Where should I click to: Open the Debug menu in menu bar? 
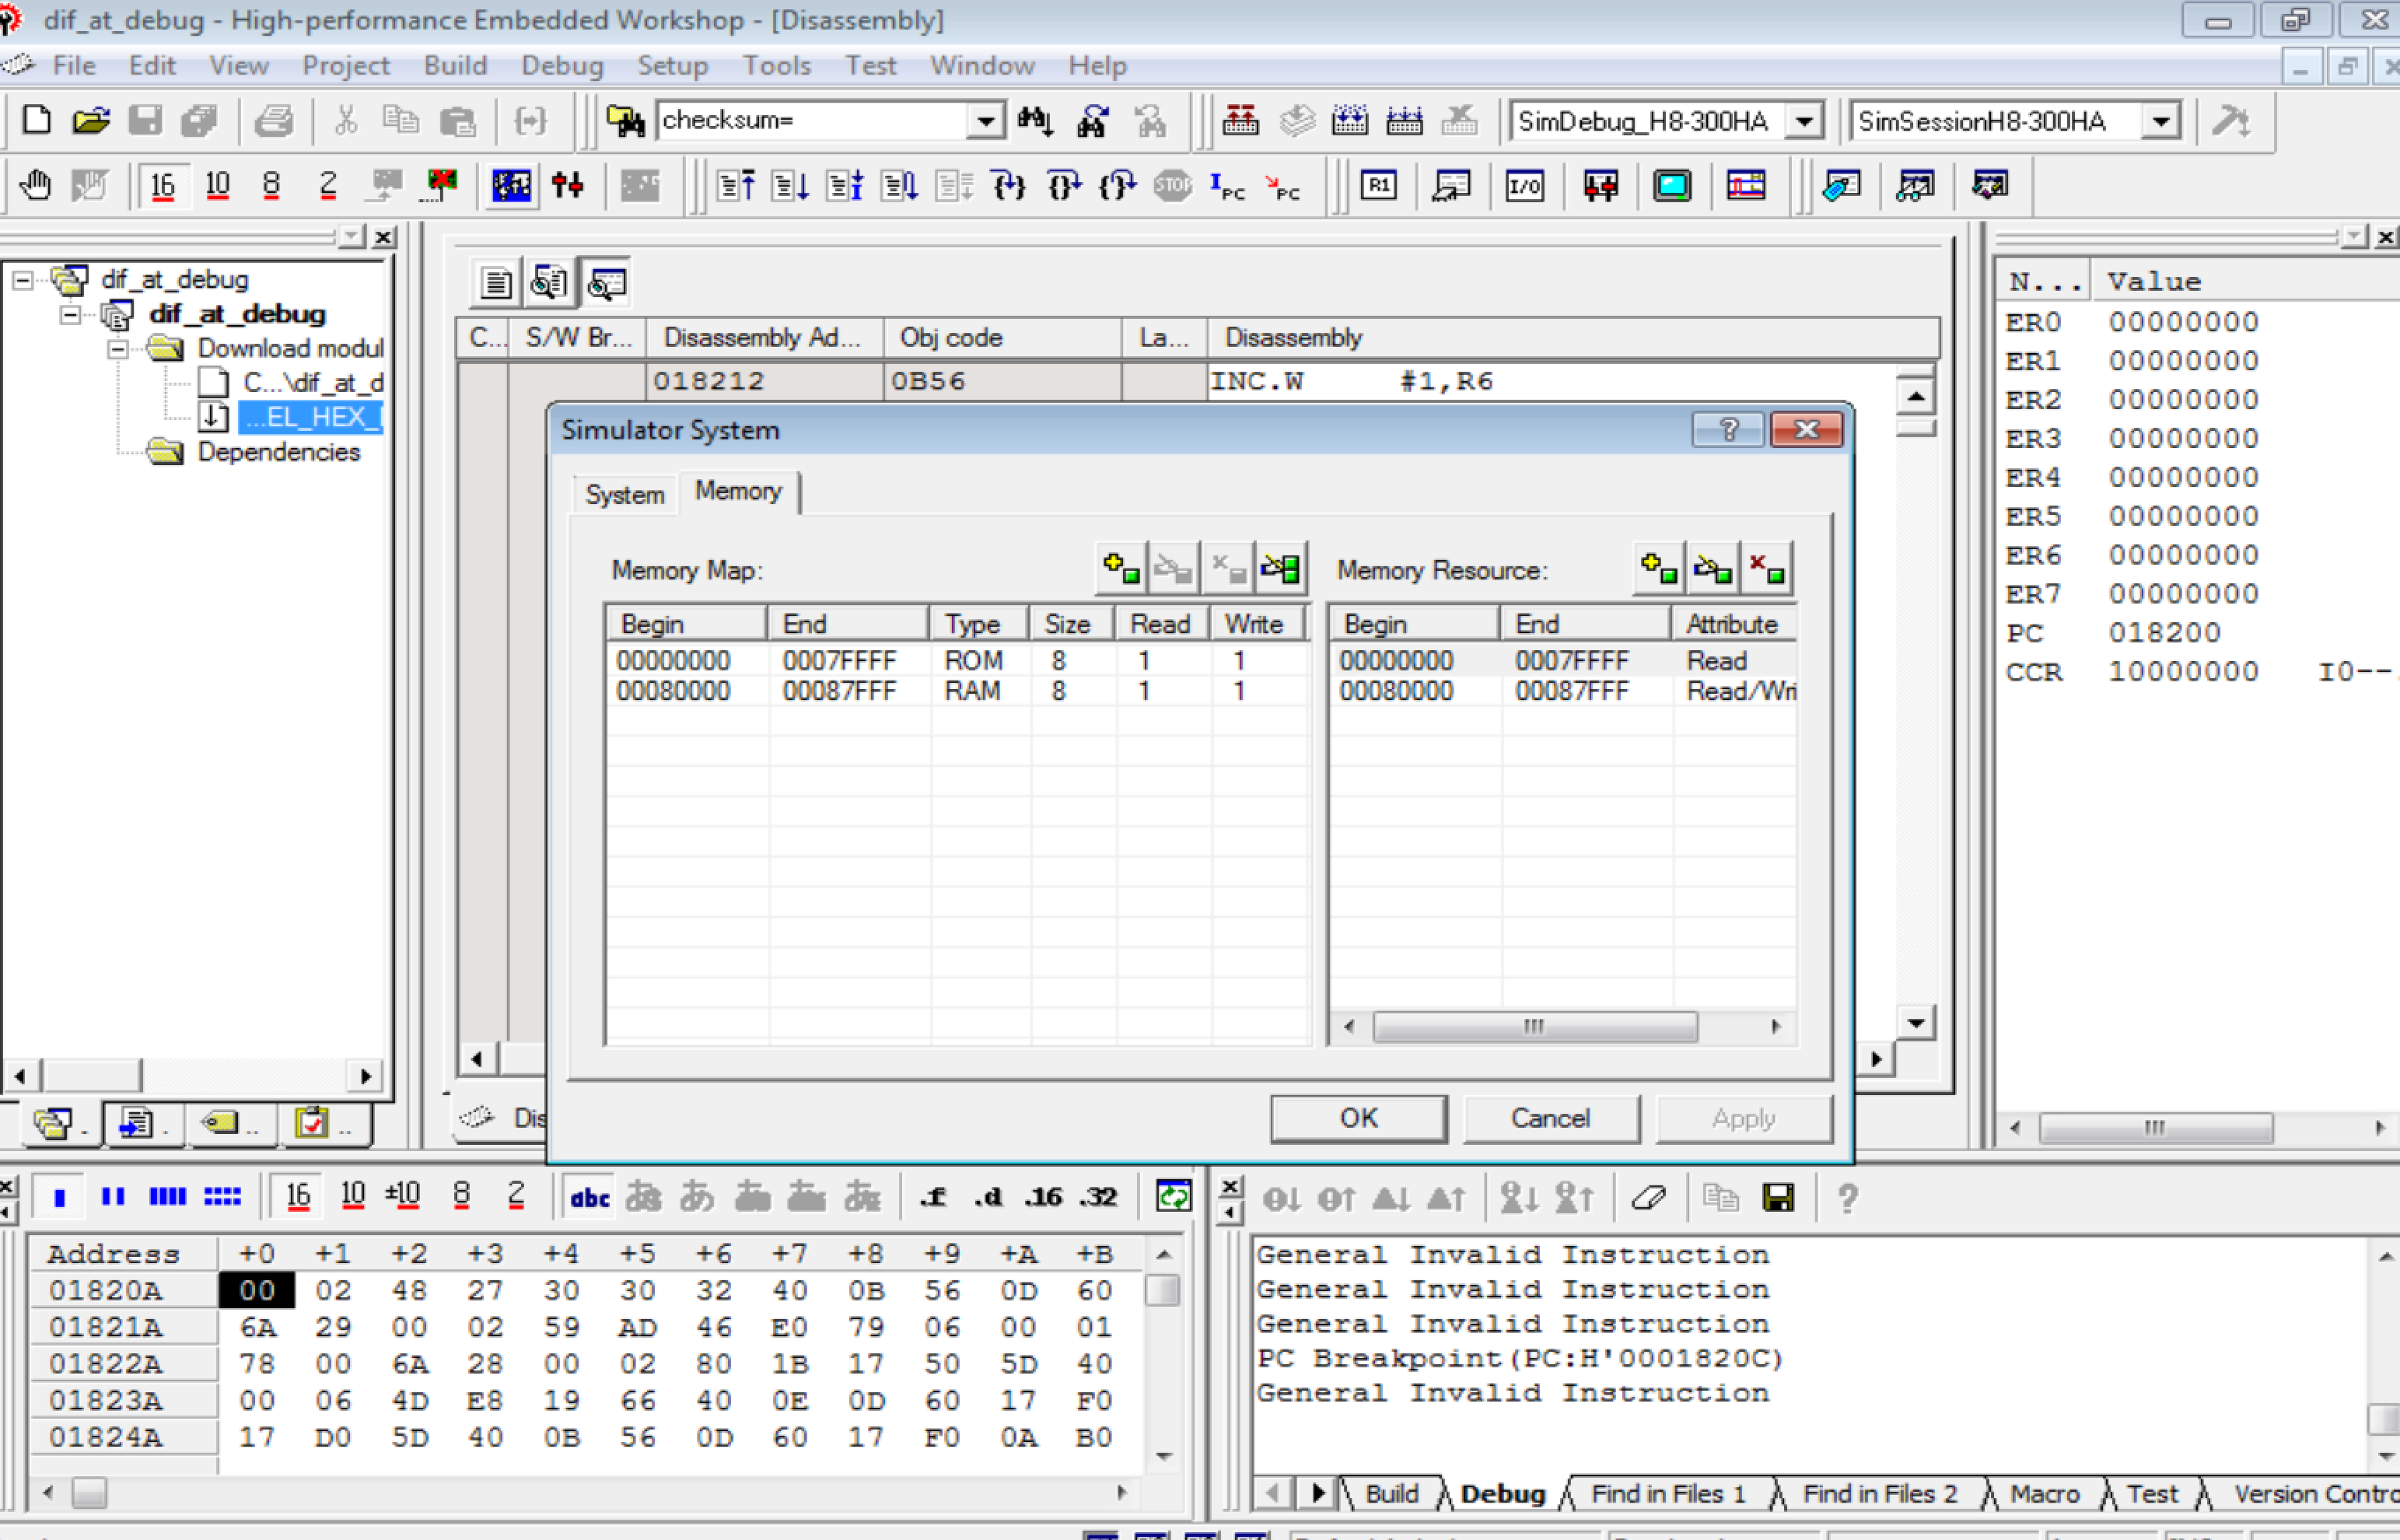click(562, 66)
